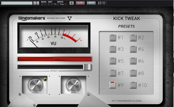
Task: Open the gear settings icon
Action: pos(72,3)
